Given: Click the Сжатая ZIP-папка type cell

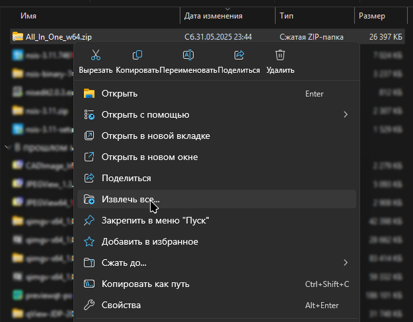Looking at the screenshot, I should point(311,37).
